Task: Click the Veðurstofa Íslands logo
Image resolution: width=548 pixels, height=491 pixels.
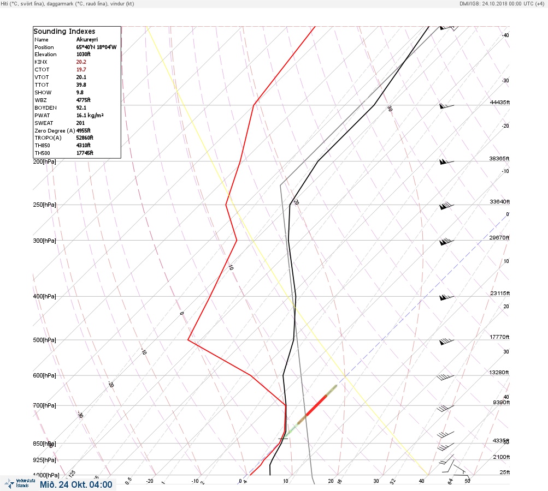Action: (x=20, y=483)
